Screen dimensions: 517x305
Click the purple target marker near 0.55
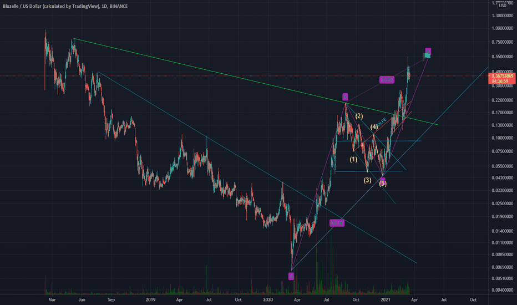click(428, 51)
